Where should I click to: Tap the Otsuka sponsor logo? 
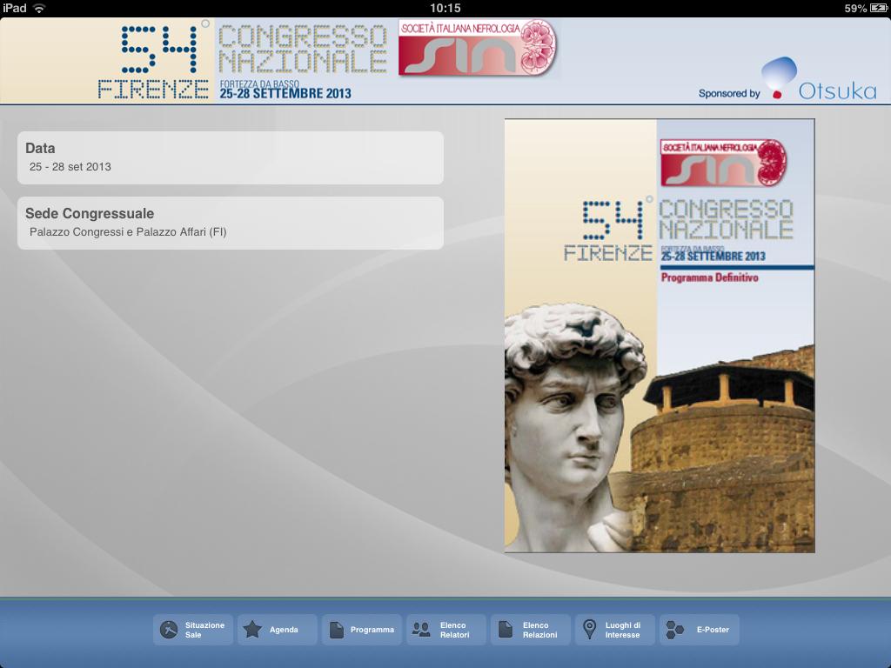click(x=819, y=79)
